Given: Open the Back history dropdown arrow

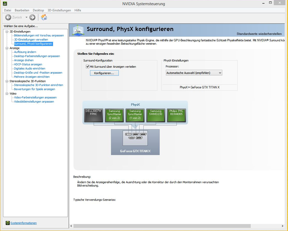Looking at the screenshot, I should click(26, 17).
